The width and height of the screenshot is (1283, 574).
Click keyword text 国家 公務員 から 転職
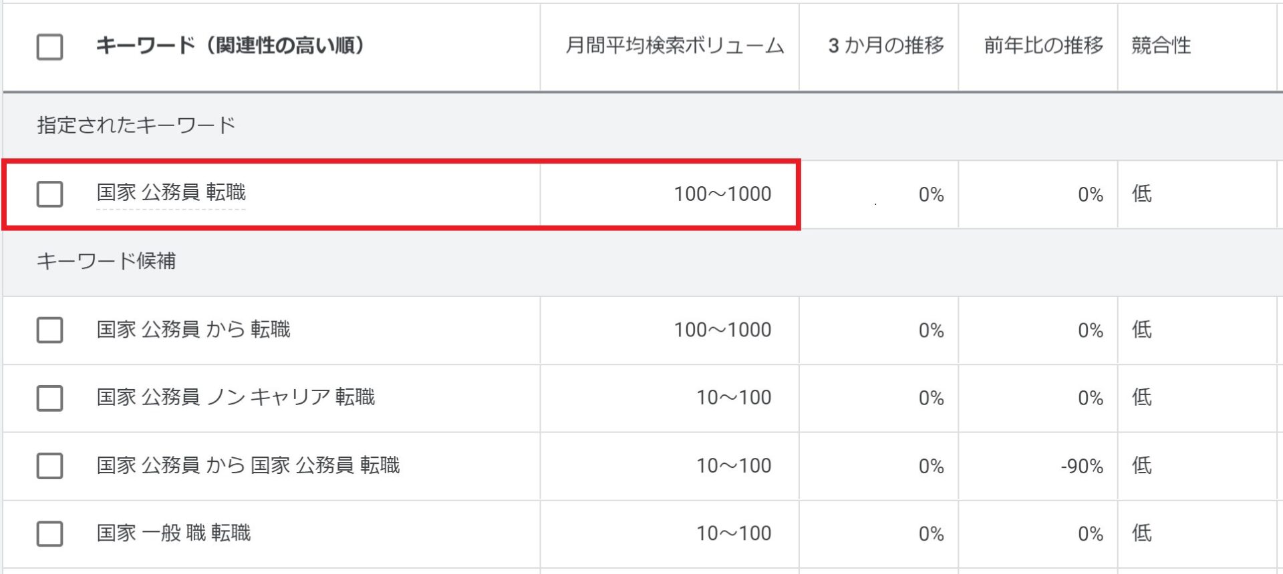pos(193,329)
